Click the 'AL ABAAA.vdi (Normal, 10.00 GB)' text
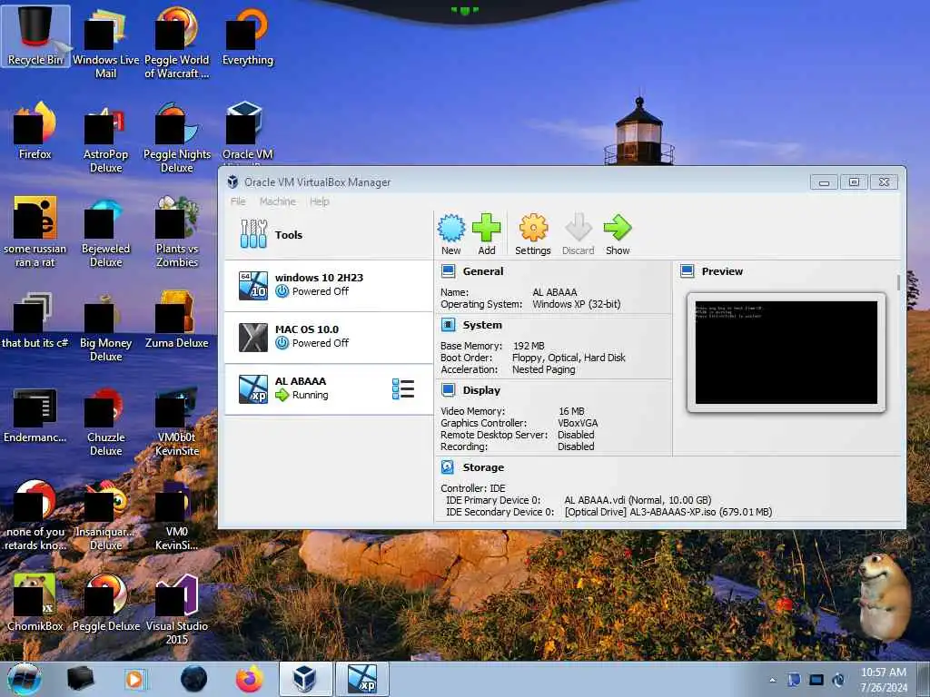This screenshot has width=930, height=697. coord(638,500)
